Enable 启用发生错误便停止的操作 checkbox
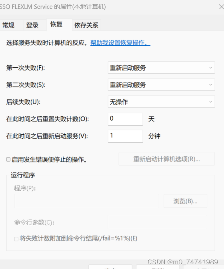Image resolution: width=224 pixels, height=269 pixels. (8, 160)
